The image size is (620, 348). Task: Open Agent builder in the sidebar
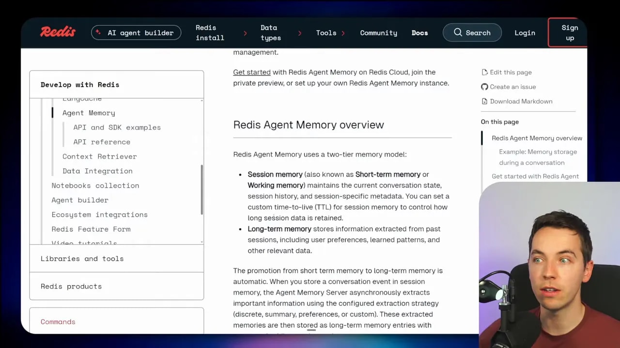(x=80, y=200)
